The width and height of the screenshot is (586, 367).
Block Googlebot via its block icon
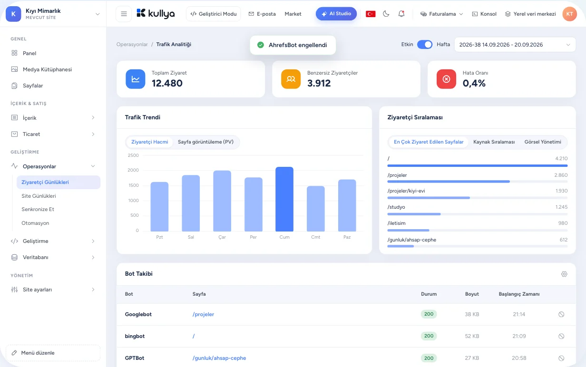click(x=561, y=314)
